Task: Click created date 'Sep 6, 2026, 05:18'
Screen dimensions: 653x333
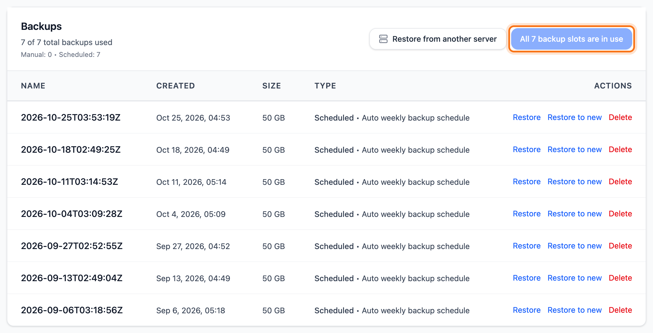Action: [x=191, y=310]
